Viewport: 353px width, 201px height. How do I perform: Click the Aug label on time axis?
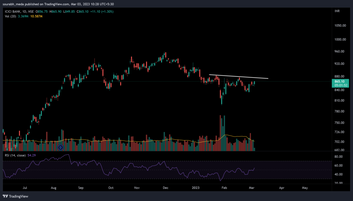53,188
